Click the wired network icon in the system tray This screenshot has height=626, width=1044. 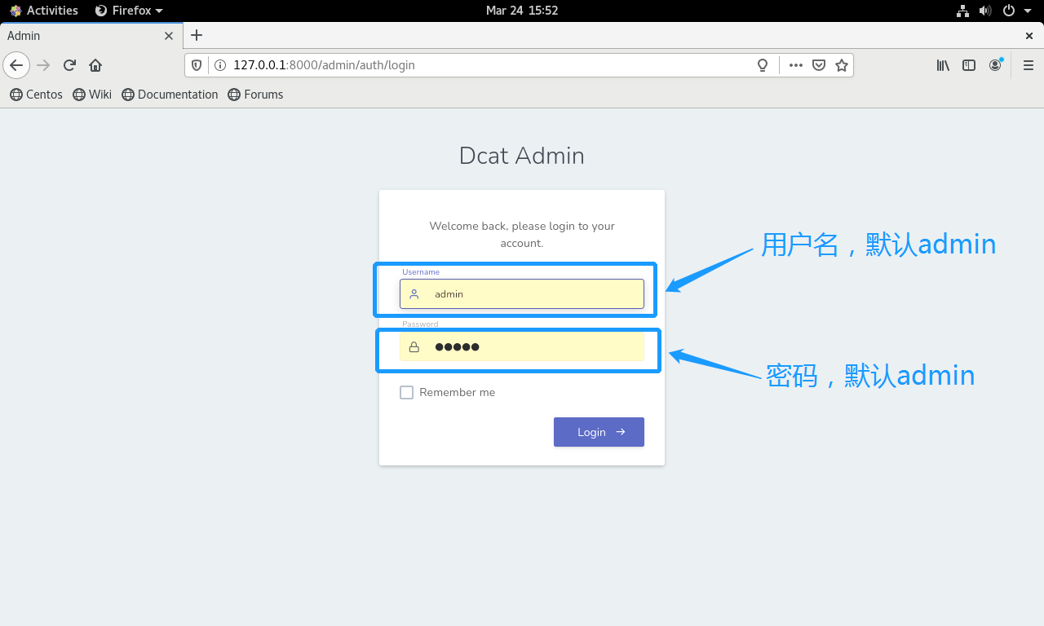pyautogui.click(x=962, y=11)
